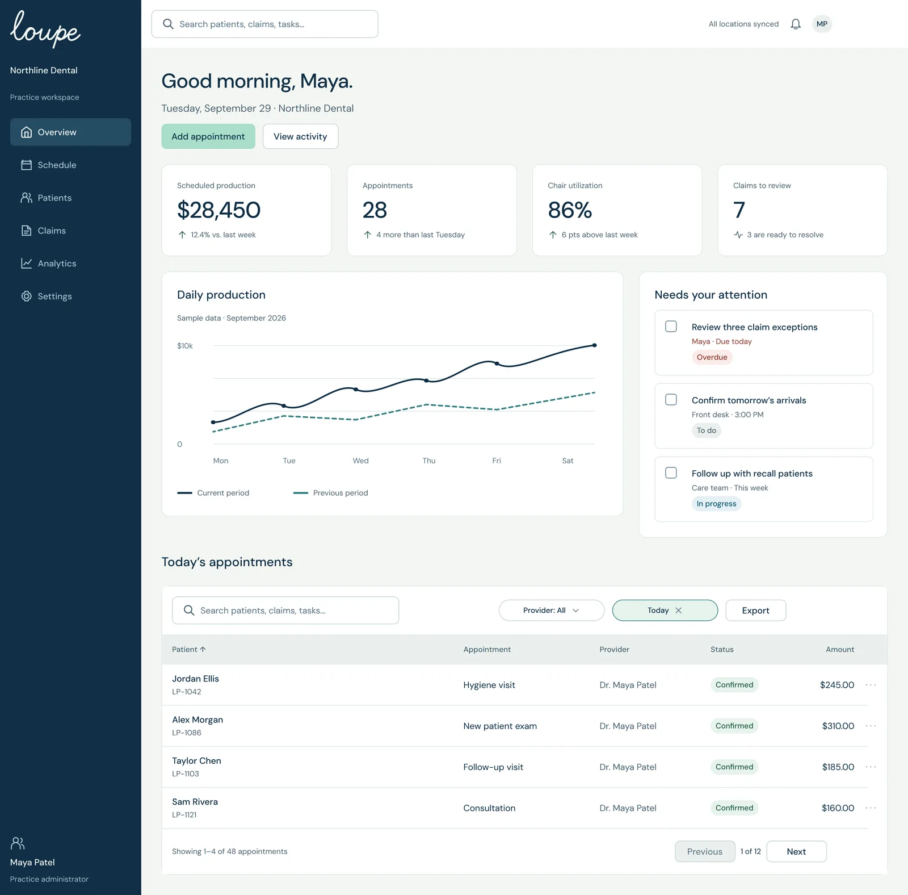This screenshot has height=895, width=908.
Task: Click the Overdue status badge
Action: click(x=712, y=357)
